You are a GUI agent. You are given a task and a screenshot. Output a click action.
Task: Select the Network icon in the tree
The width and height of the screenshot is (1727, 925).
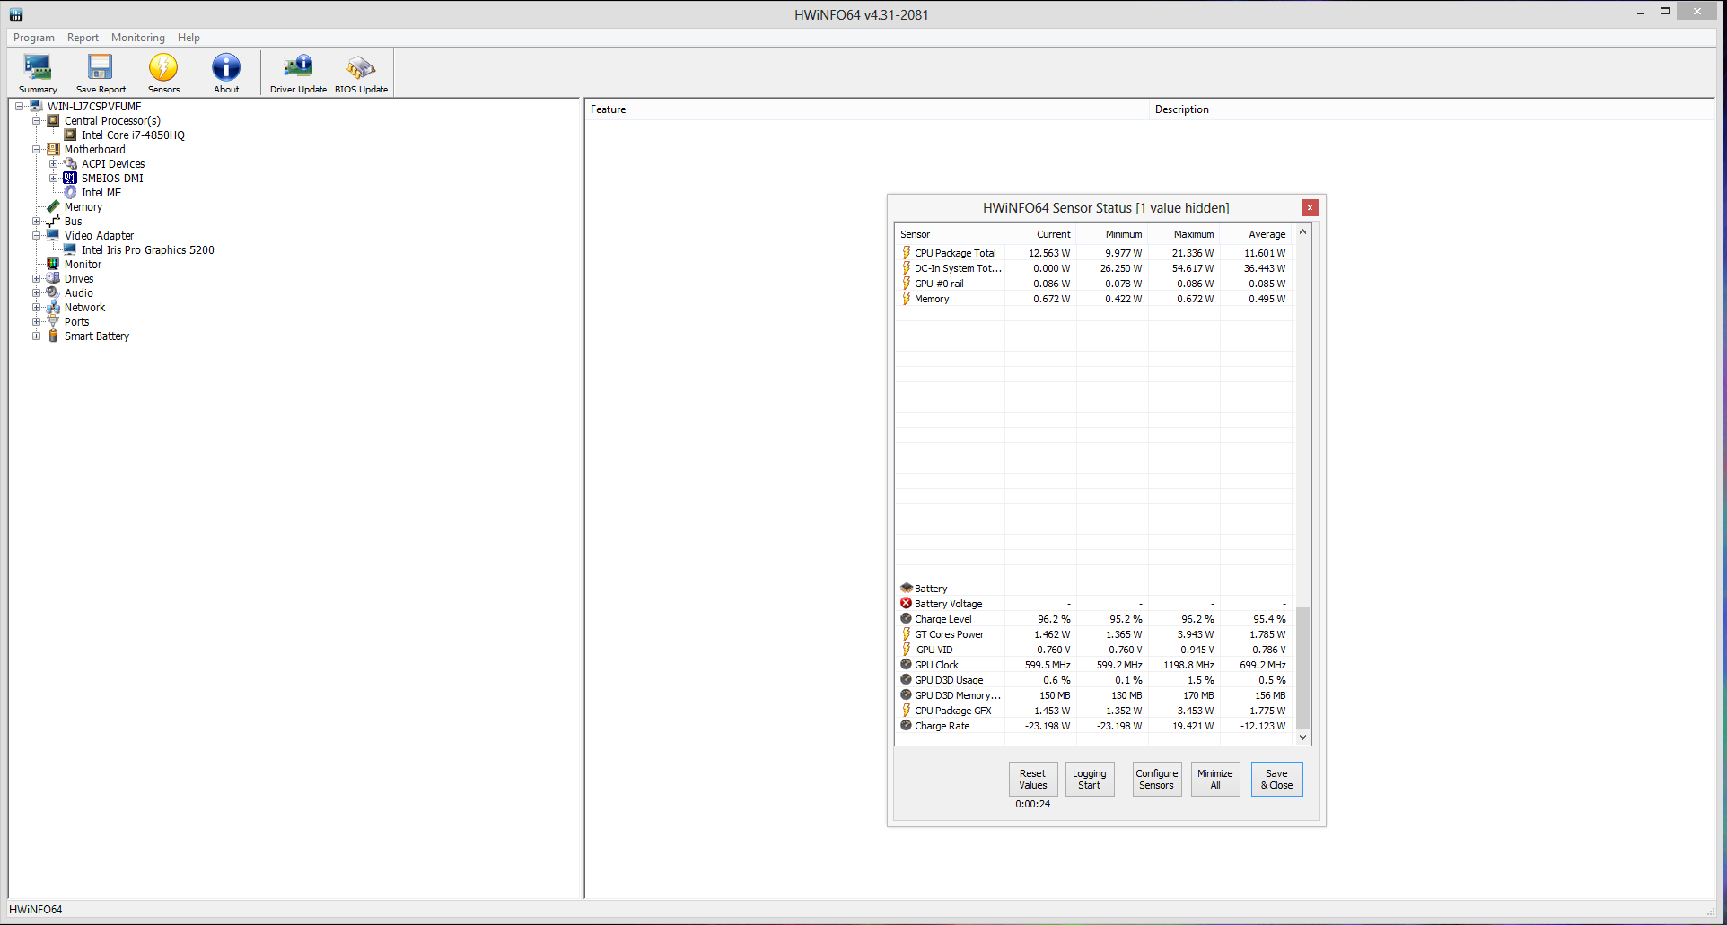53,308
